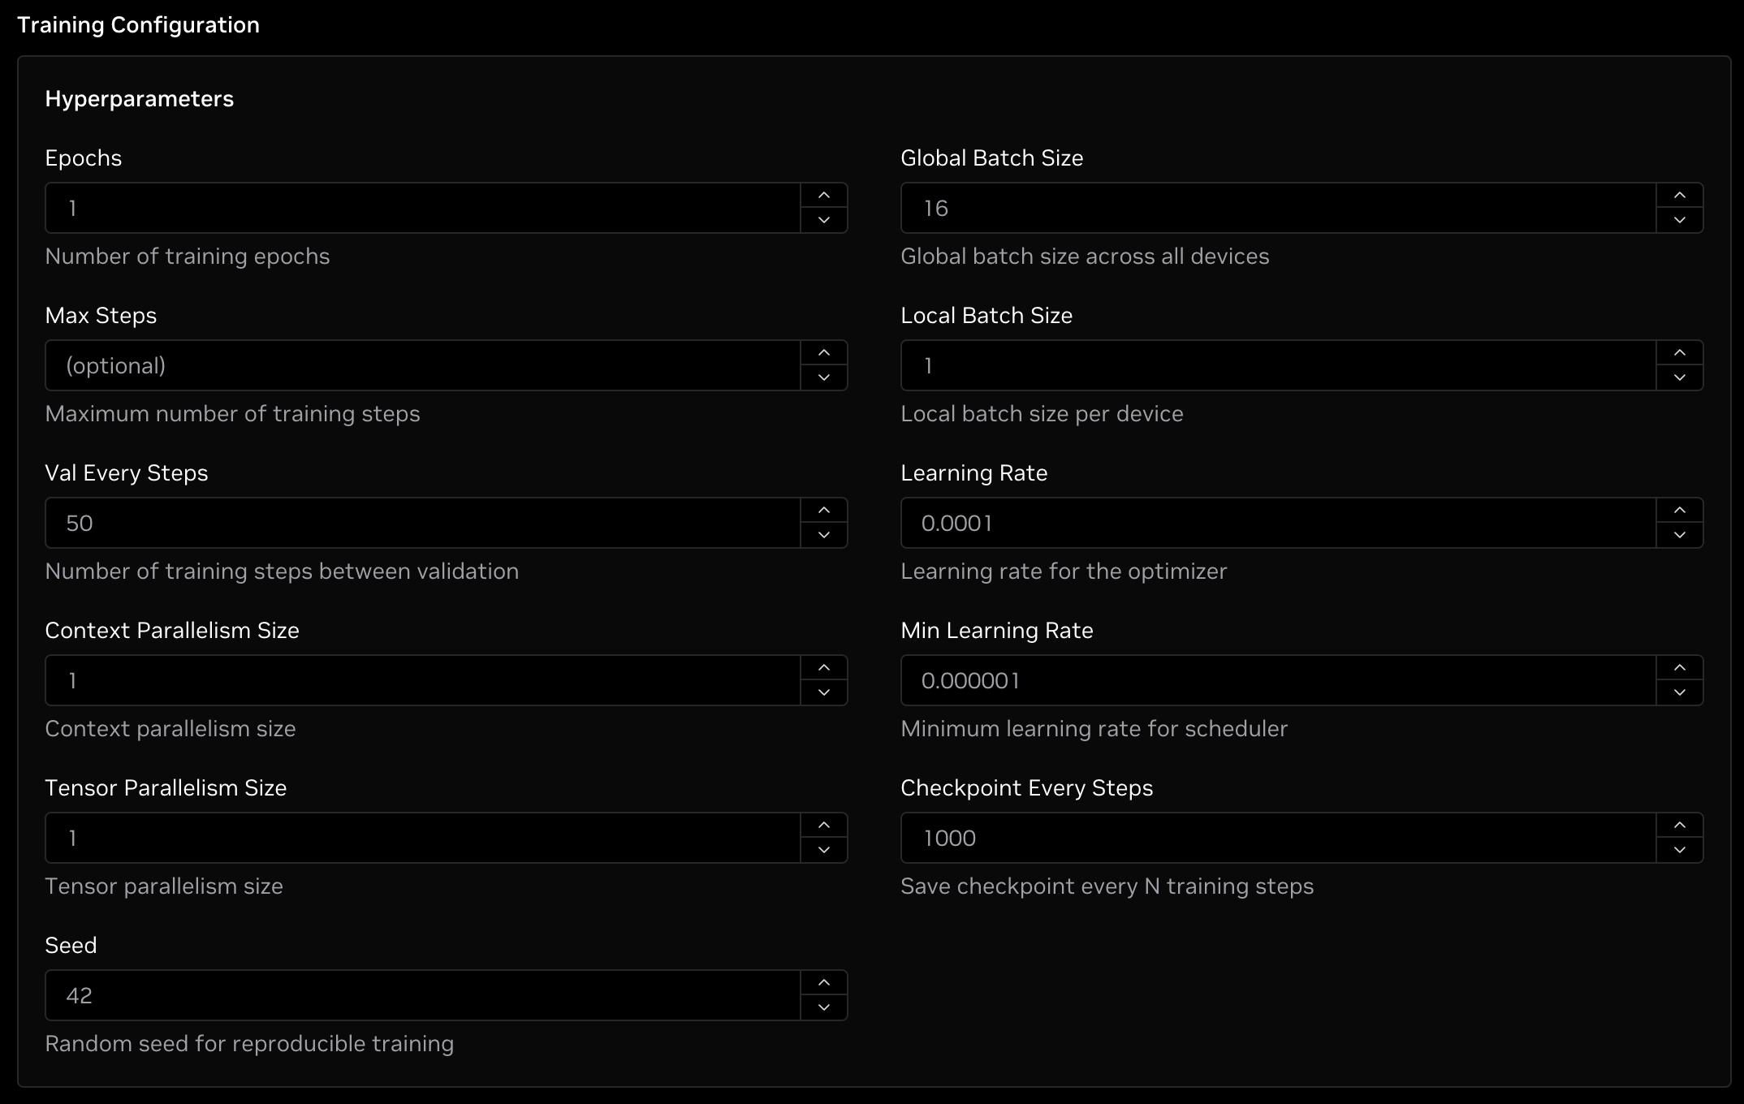Lower the Local Batch Size value
This screenshot has width=1744, height=1104.
point(1679,377)
